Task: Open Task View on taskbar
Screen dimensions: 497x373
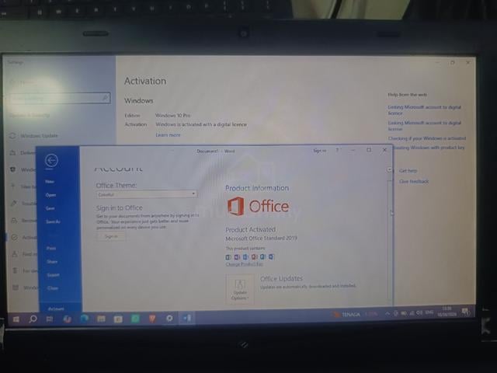Action: point(50,319)
